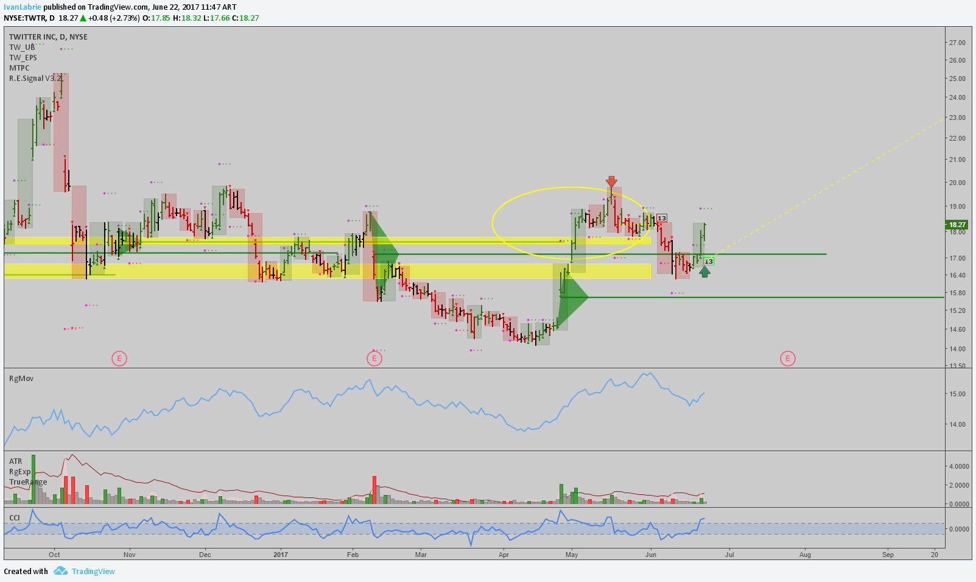Viewport: 976px width, 582px height.
Task: Click the Jul label on time axis
Action: (729, 555)
